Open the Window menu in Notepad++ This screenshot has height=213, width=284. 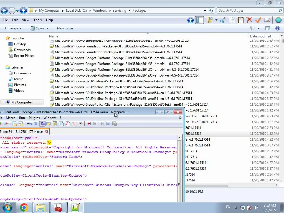[x=50, y=118]
